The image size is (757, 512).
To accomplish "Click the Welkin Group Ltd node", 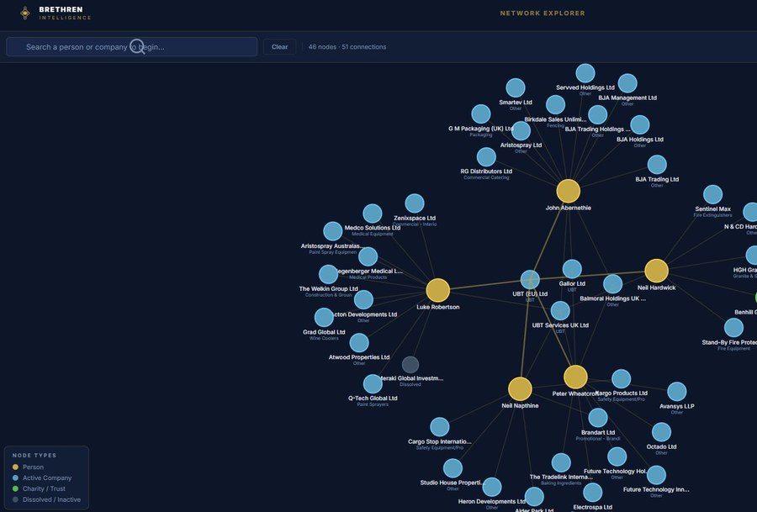I will [x=328, y=275].
